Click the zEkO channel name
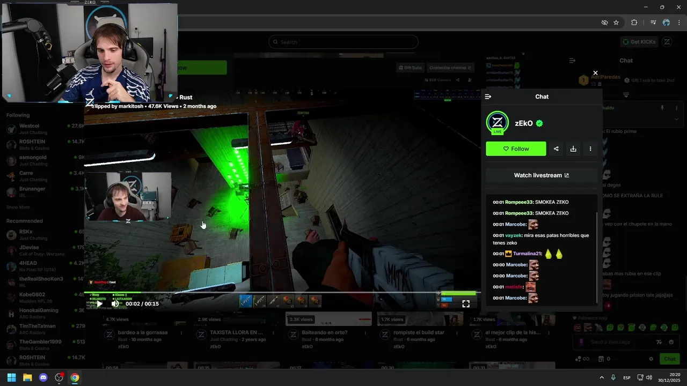687x386 pixels. coord(524,123)
